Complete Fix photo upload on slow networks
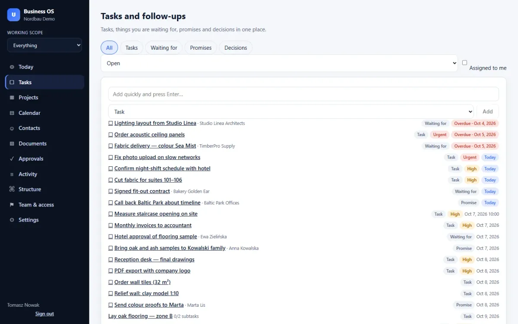This screenshot has width=518, height=324. (x=111, y=157)
